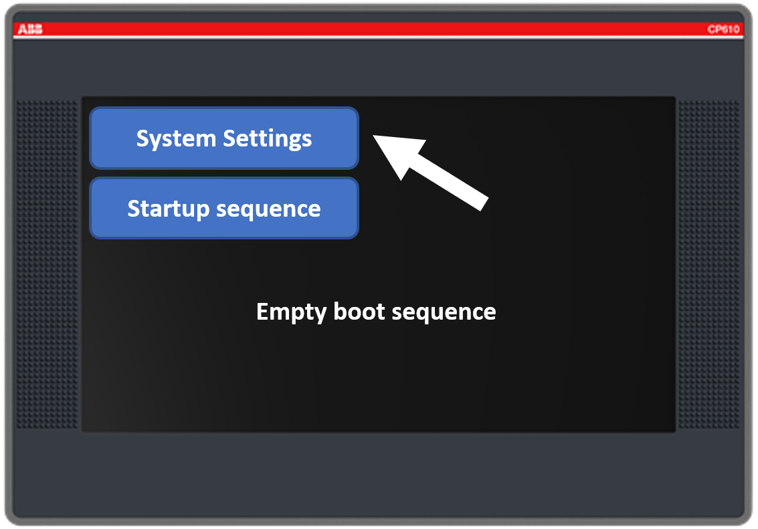The width and height of the screenshot is (758, 529).
Task: Click the ABB logo
Action: point(29,29)
